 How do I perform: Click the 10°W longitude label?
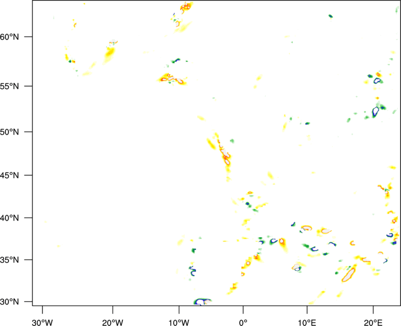pos(179,322)
